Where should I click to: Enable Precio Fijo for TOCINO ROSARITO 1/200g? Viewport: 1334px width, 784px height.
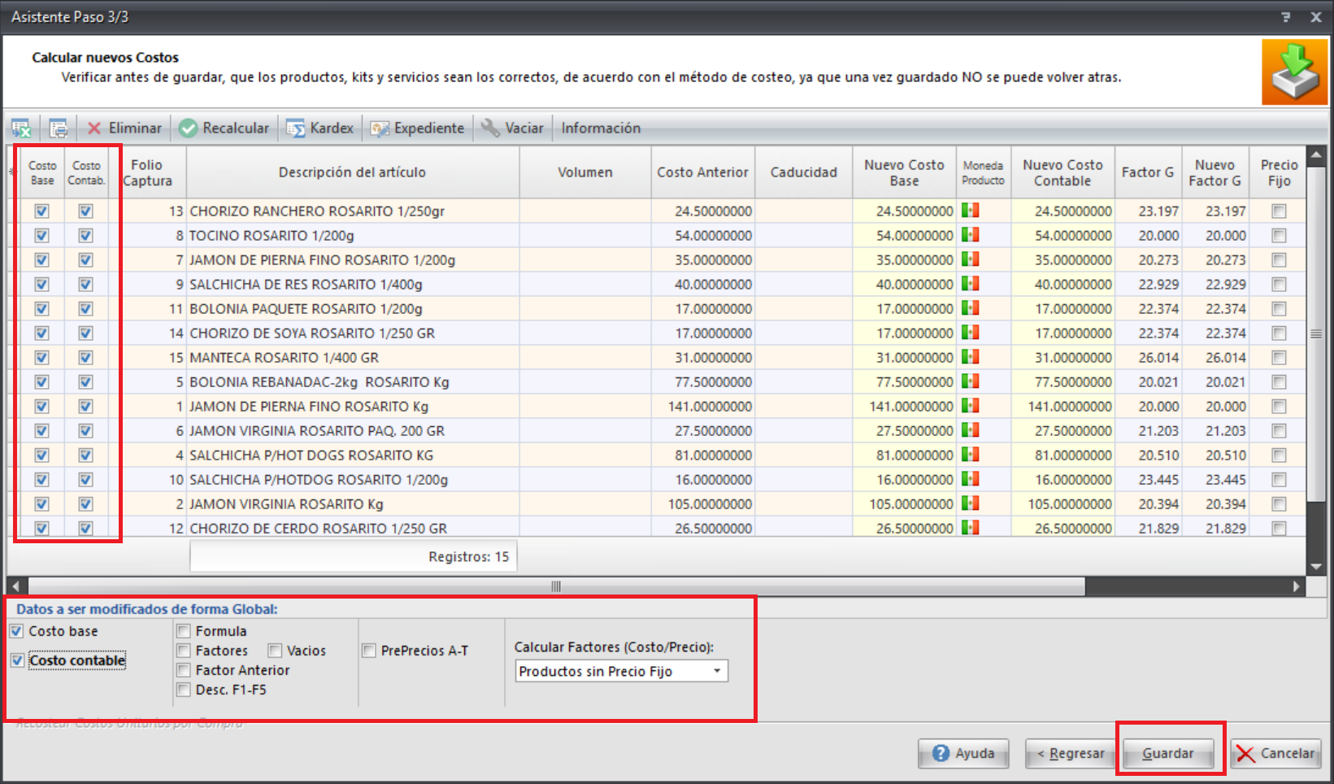[1277, 235]
